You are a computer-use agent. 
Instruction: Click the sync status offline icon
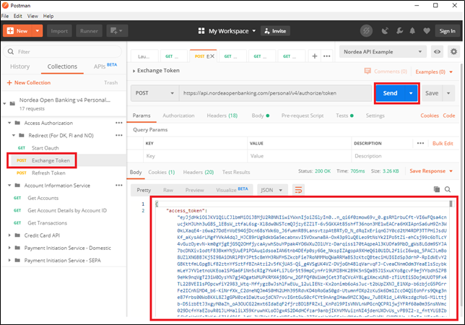pyautogui.click(x=366, y=31)
